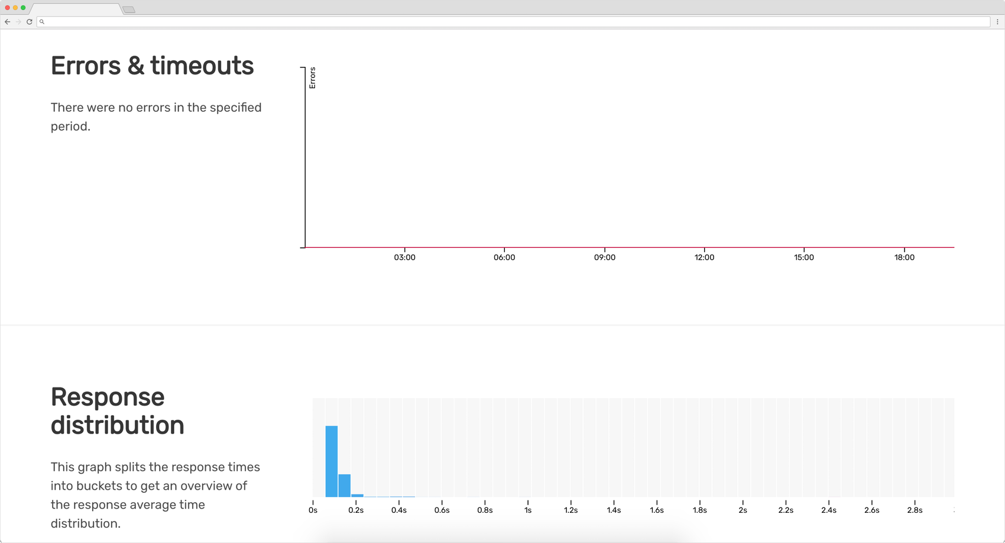Click the Errors & timeouts heading
1005x543 pixels.
click(152, 66)
